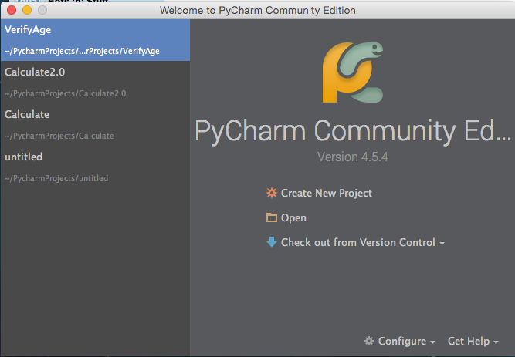Click the Open folder icon

[272, 217]
